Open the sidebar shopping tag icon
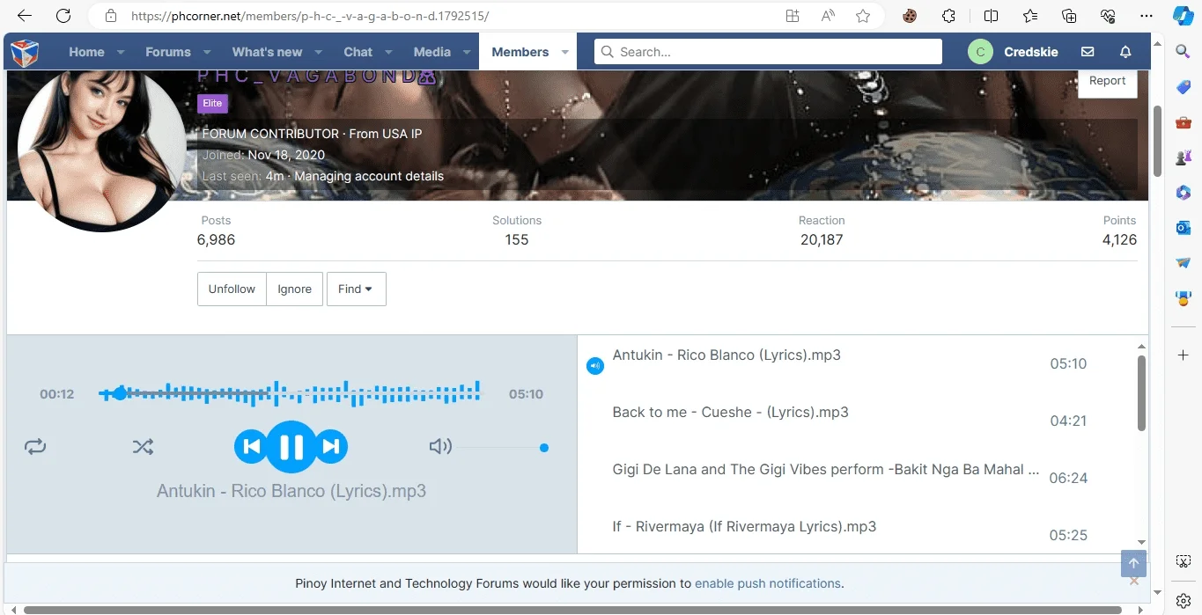The image size is (1202, 615). pyautogui.click(x=1184, y=87)
